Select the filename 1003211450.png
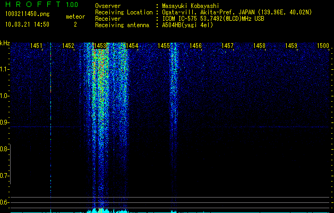The height and width of the screenshot is (213, 334). point(28,14)
